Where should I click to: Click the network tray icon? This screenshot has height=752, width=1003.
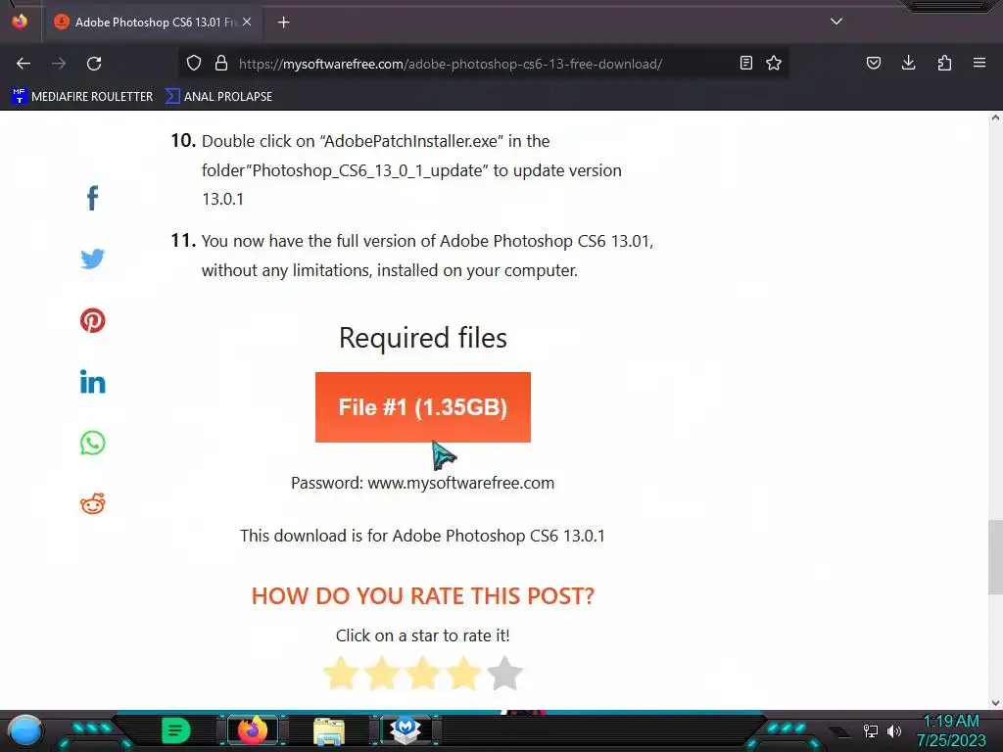[870, 730]
